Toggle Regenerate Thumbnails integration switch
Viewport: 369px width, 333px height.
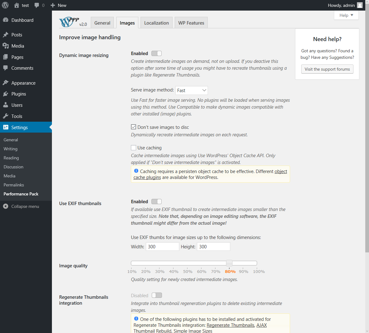[x=157, y=295]
